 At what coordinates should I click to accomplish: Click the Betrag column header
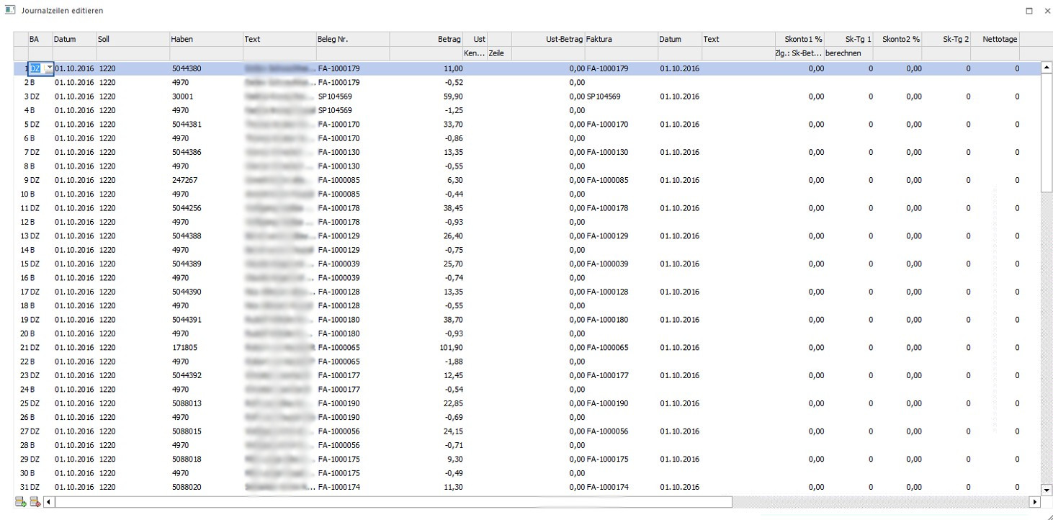425,40
